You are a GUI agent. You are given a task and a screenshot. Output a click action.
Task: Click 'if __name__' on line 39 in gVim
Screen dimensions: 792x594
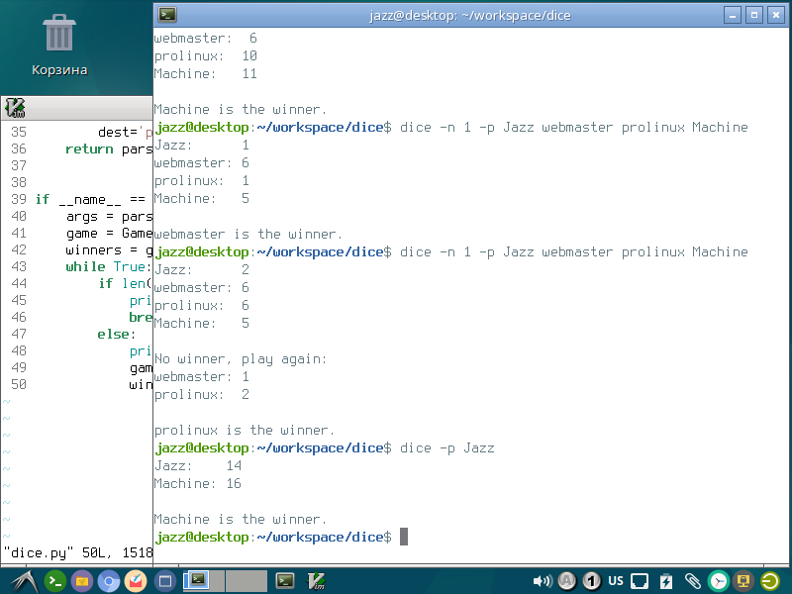click(78, 200)
